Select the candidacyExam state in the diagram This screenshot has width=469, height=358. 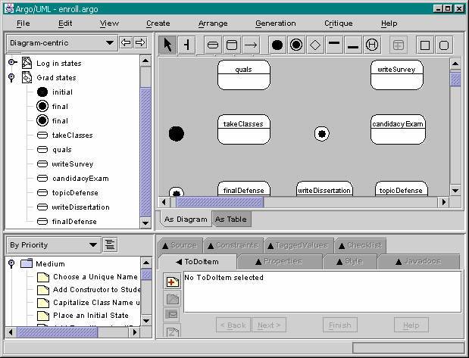click(x=398, y=129)
